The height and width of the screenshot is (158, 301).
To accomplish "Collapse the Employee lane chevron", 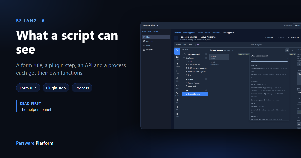I will (184, 58).
